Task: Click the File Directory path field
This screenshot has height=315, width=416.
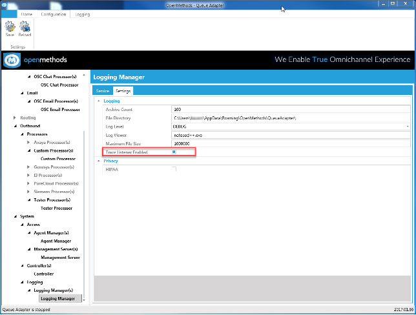Action: [x=291, y=118]
